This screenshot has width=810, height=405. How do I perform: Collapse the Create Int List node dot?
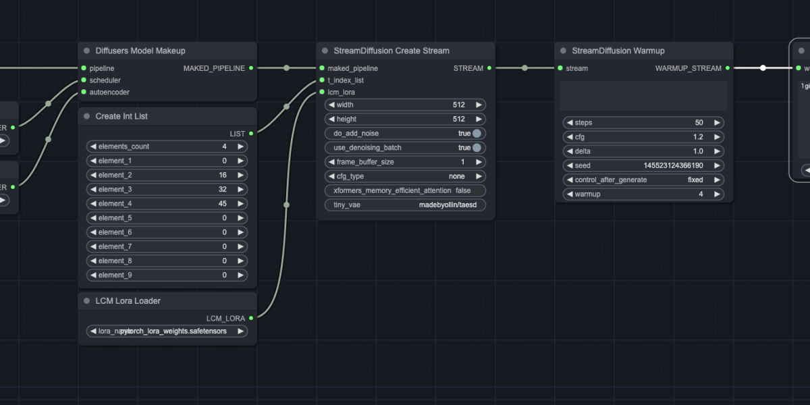pyautogui.click(x=86, y=116)
